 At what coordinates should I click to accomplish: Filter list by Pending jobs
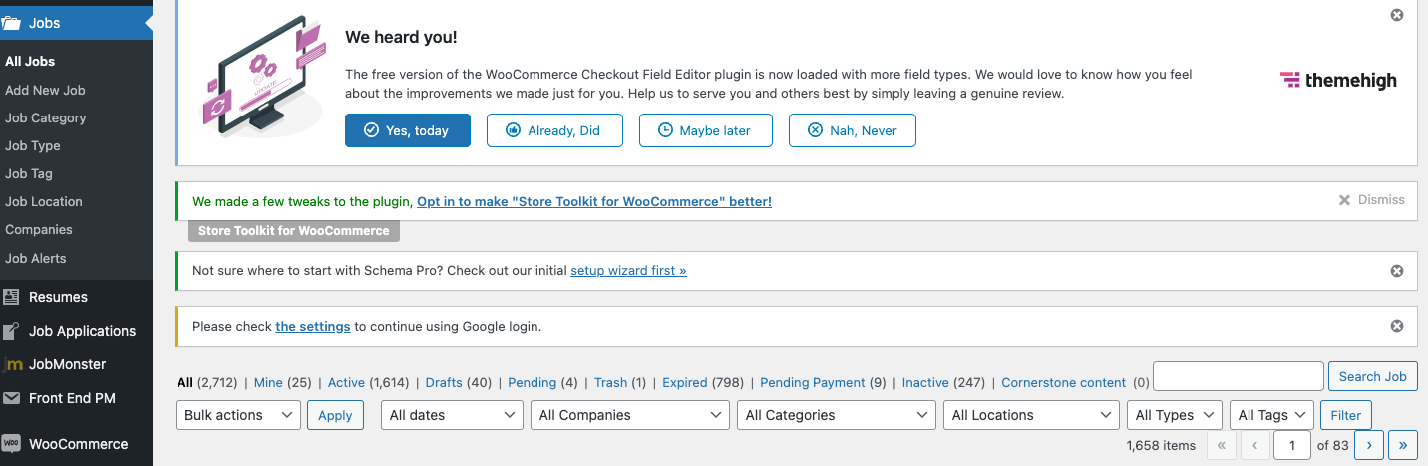click(x=532, y=382)
